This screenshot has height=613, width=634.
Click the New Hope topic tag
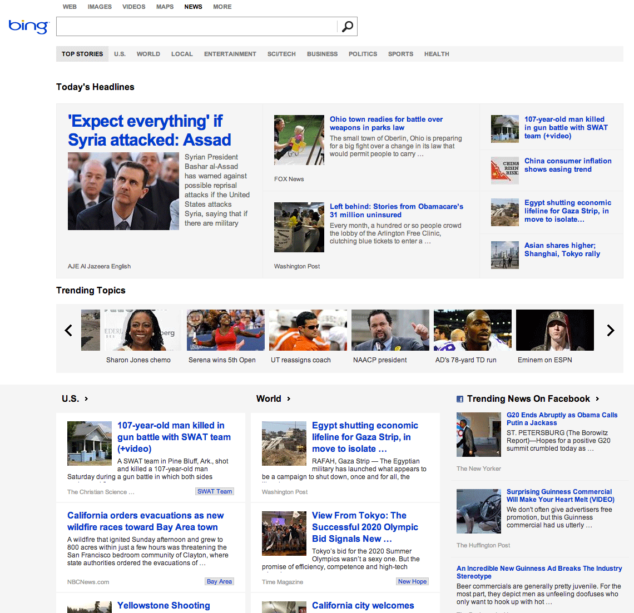413,581
